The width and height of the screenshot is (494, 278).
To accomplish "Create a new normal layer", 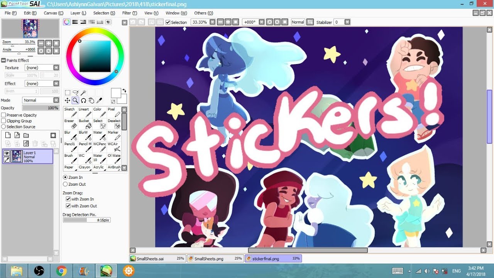I will (x=8, y=135).
